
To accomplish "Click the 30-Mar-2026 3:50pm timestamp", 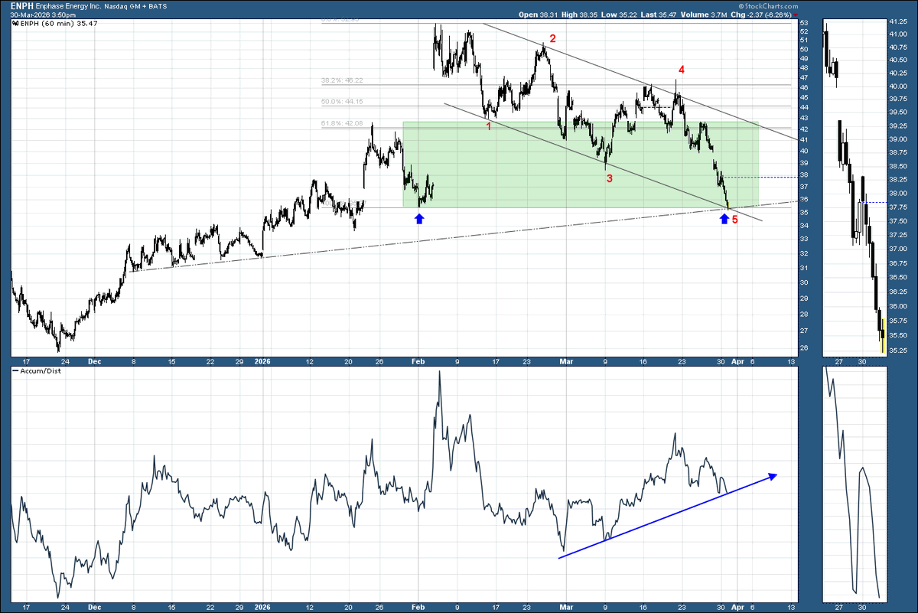I will (x=42, y=15).
